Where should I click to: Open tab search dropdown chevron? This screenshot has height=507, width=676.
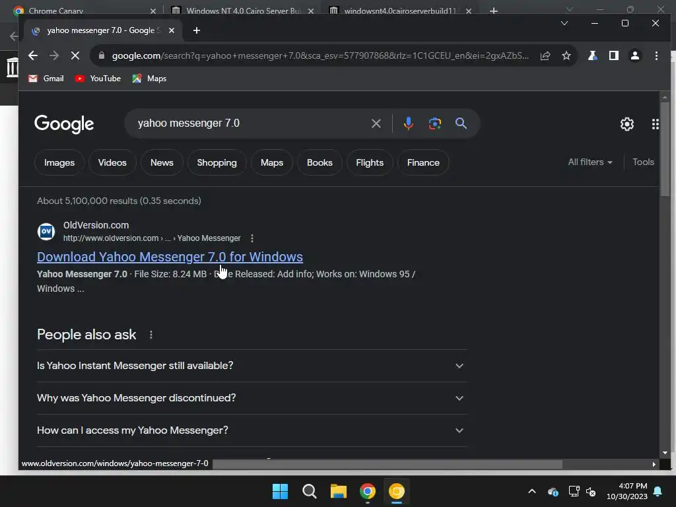click(564, 23)
